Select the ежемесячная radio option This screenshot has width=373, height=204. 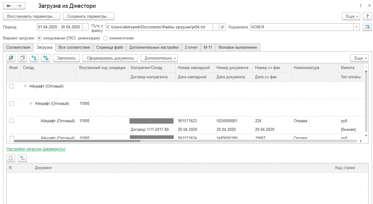[x=106, y=38]
